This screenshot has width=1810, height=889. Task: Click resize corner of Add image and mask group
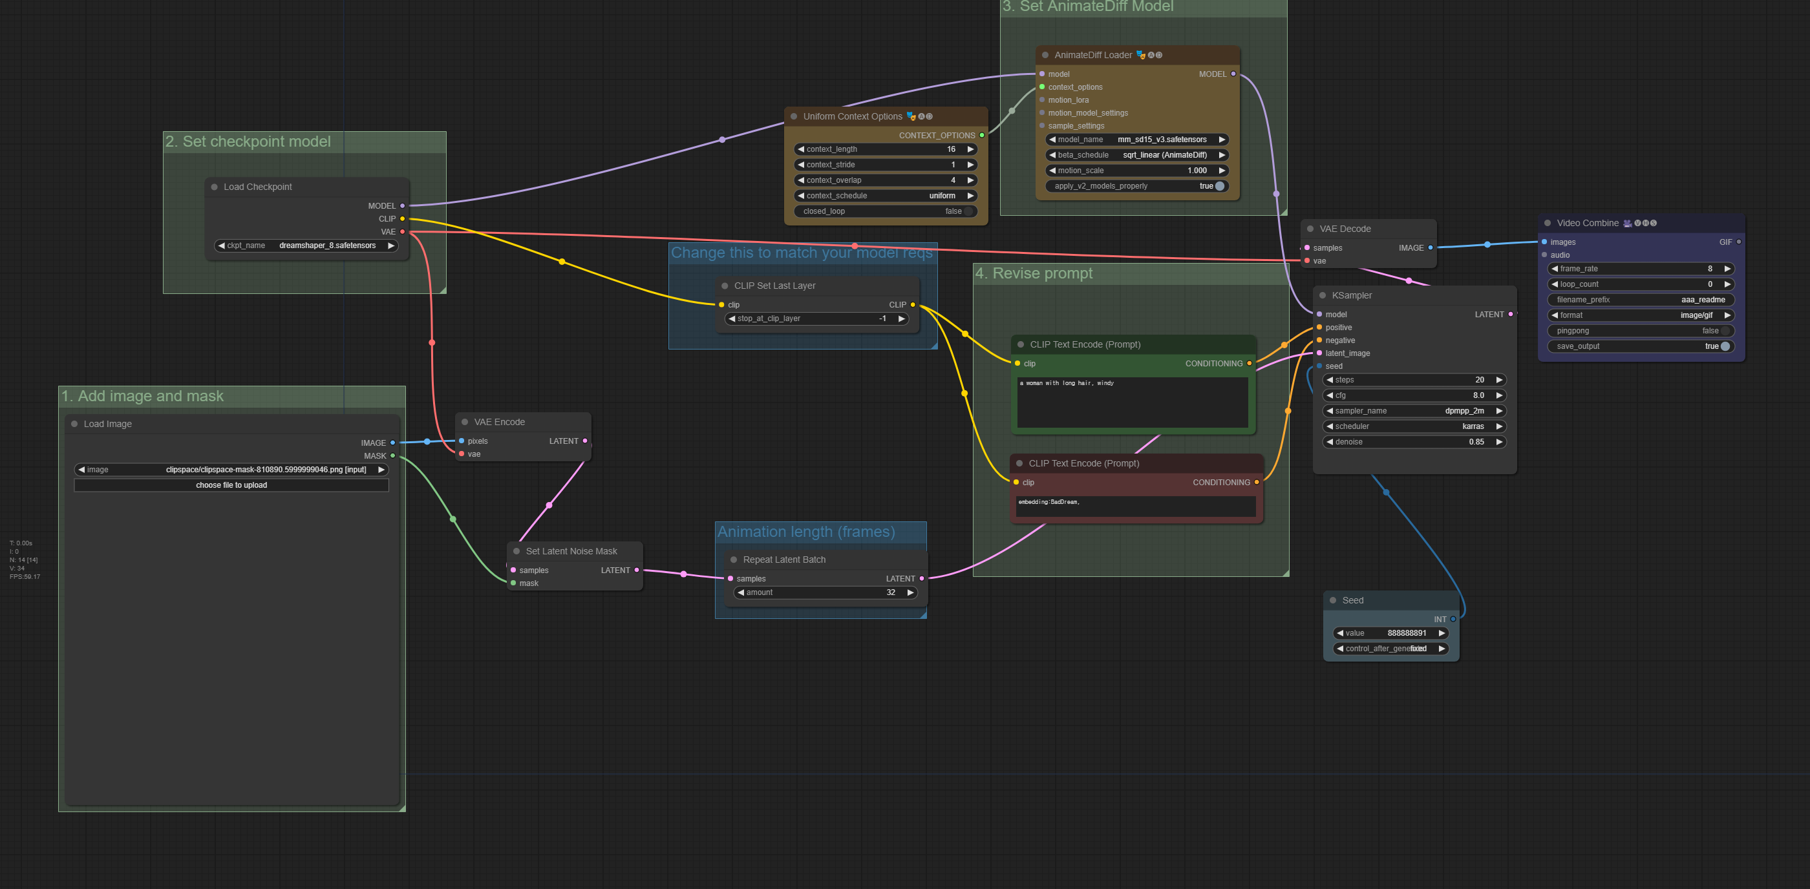click(402, 808)
